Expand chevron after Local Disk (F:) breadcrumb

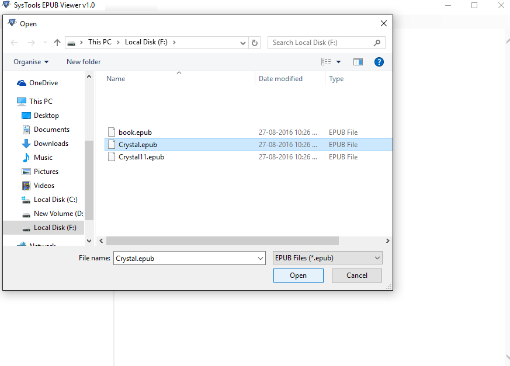coord(174,42)
